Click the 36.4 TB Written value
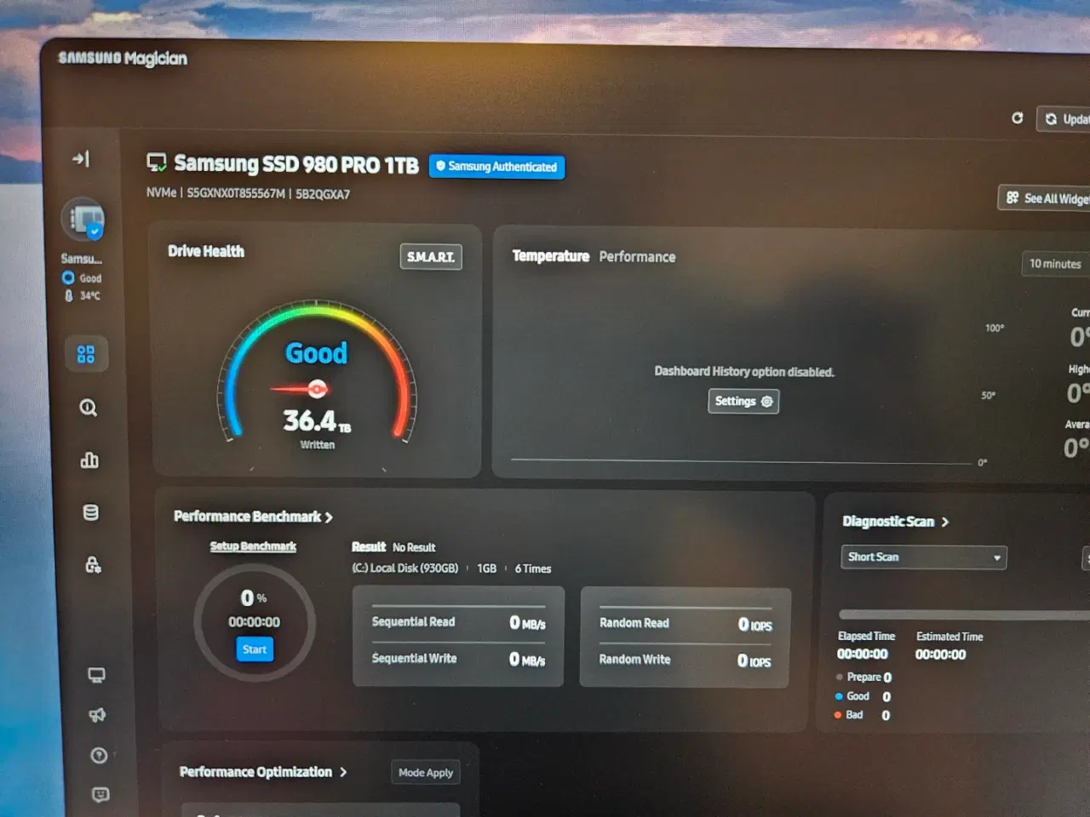 tap(317, 421)
